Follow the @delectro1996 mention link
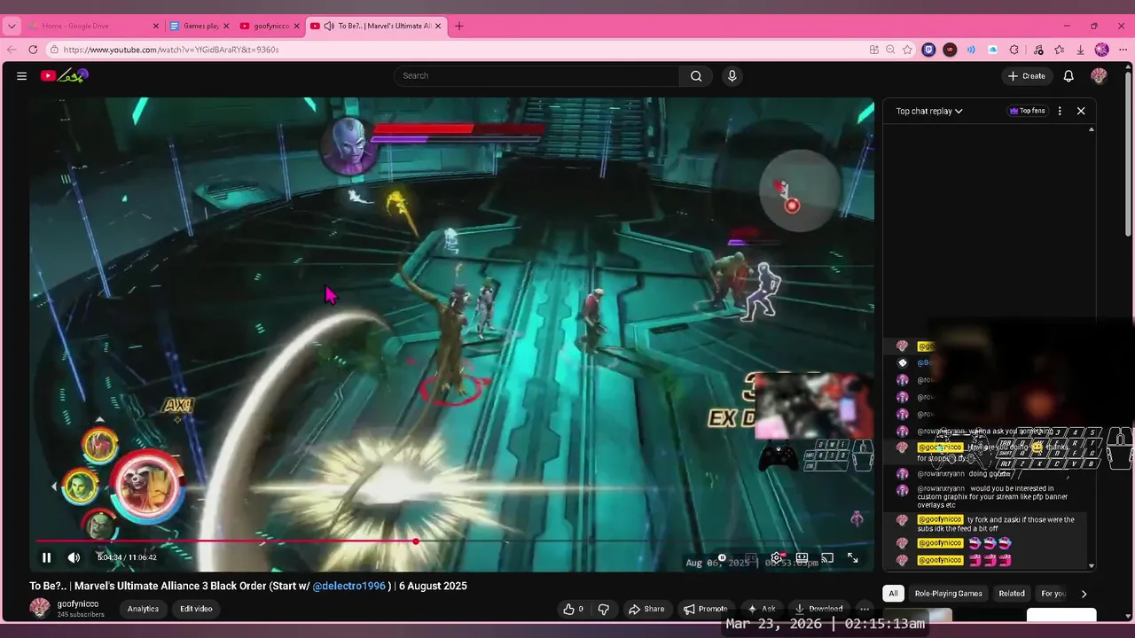 (x=348, y=586)
